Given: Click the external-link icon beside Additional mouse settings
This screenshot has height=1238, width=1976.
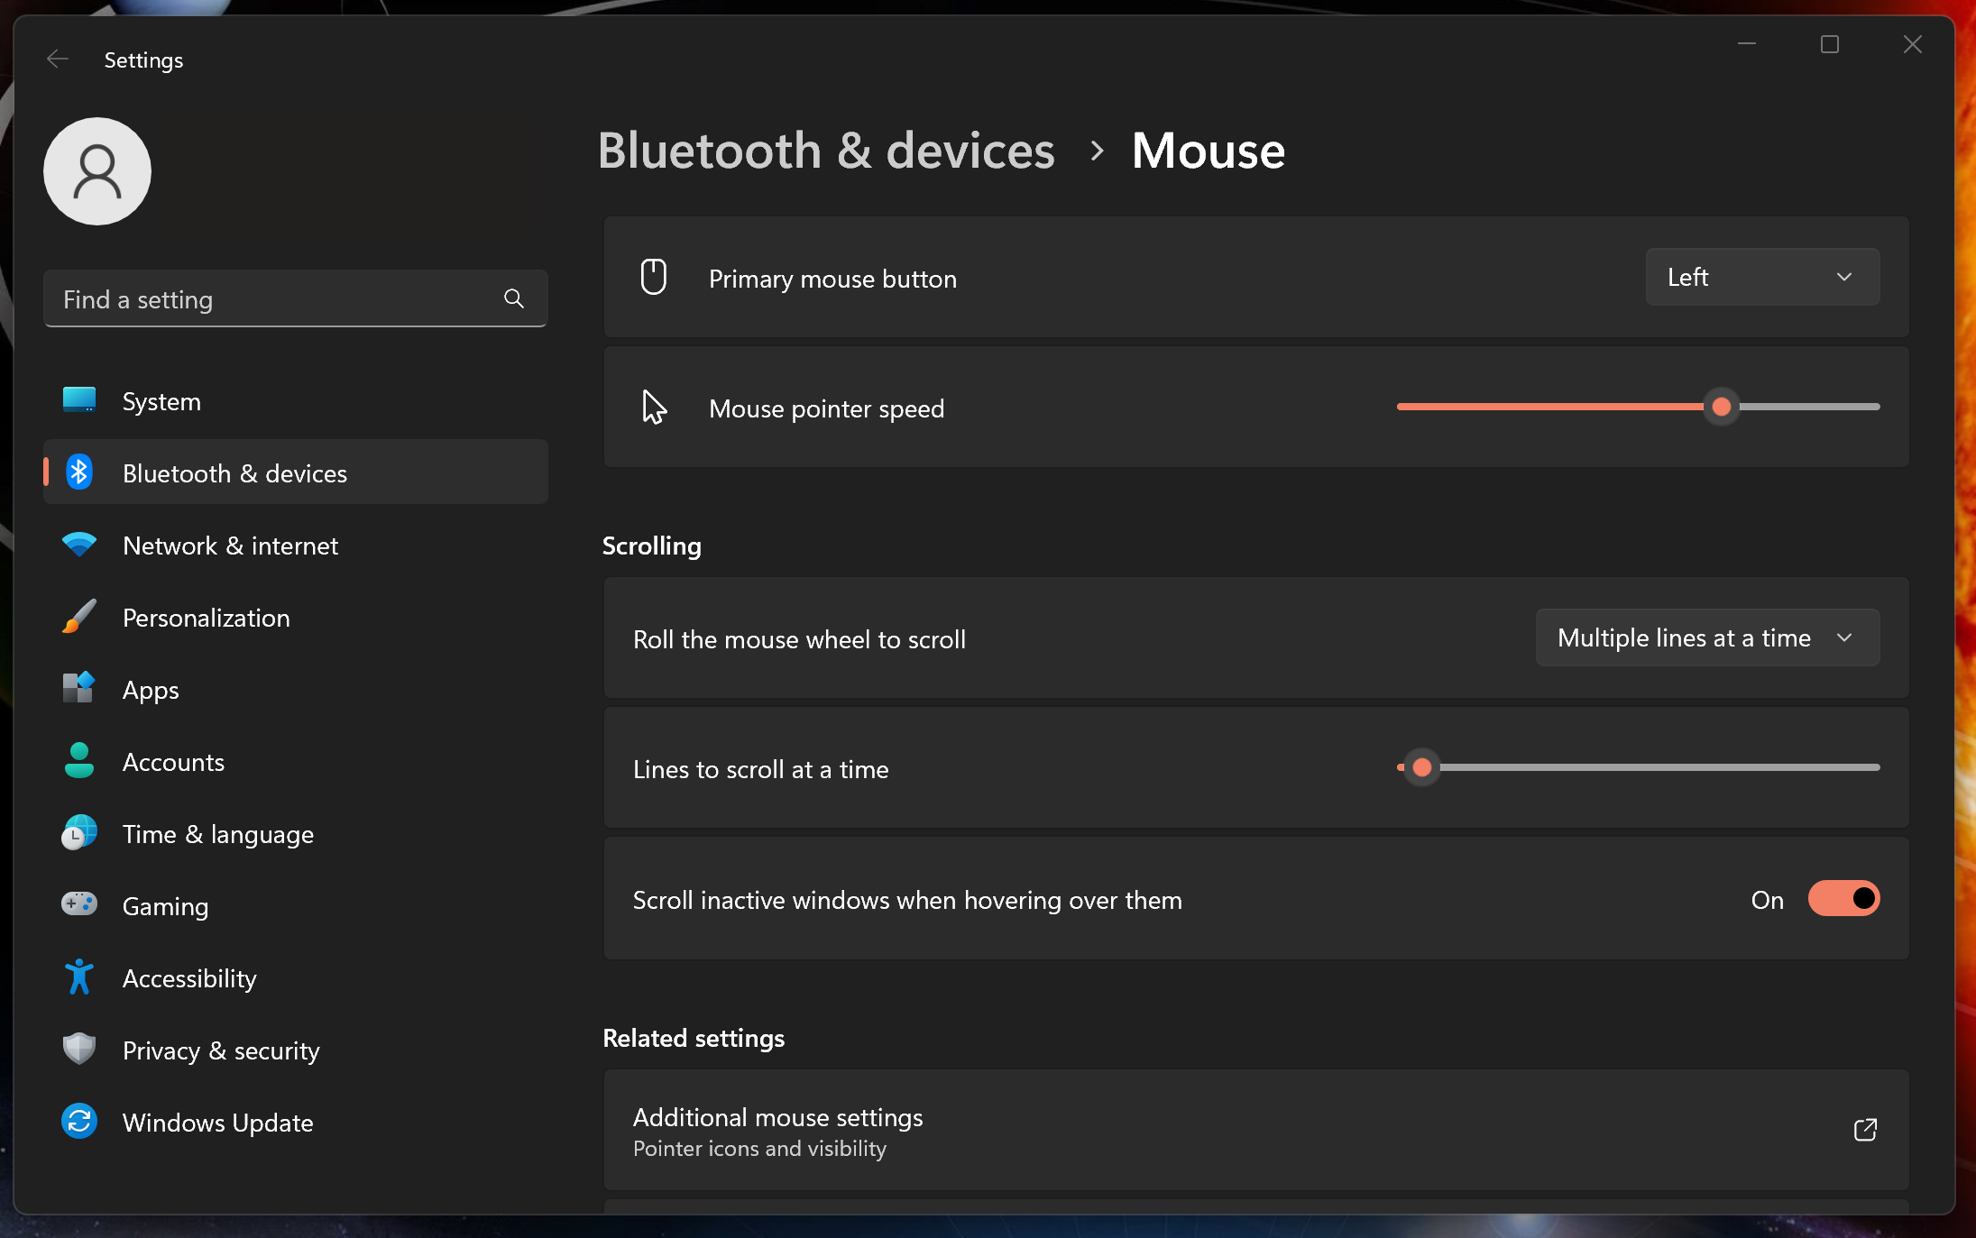Looking at the screenshot, I should coord(1865,1130).
